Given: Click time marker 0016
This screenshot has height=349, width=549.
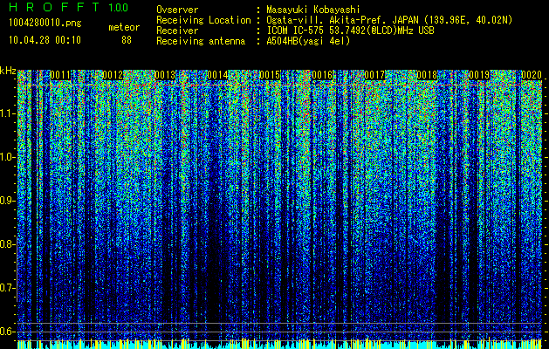Looking at the screenshot, I should (x=322, y=75).
